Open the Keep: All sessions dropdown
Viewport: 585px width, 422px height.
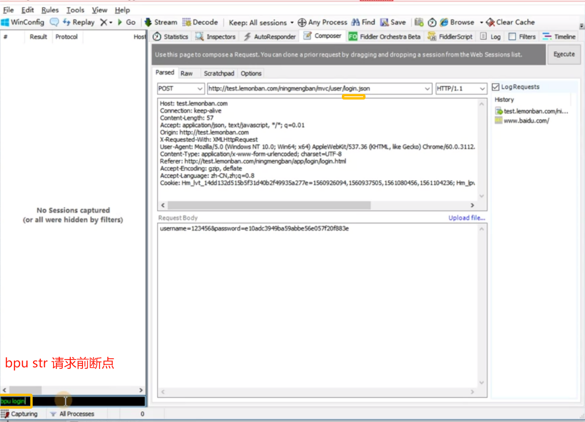tap(262, 23)
